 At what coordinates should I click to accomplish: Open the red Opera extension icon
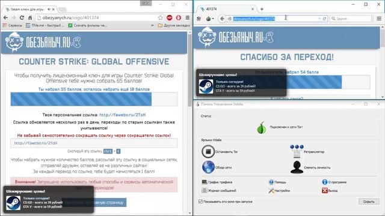(x=179, y=17)
